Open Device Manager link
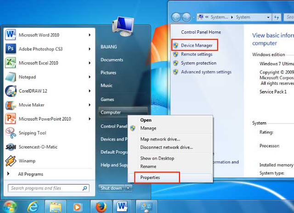Screen dimensions: 294x213 coord(197,45)
